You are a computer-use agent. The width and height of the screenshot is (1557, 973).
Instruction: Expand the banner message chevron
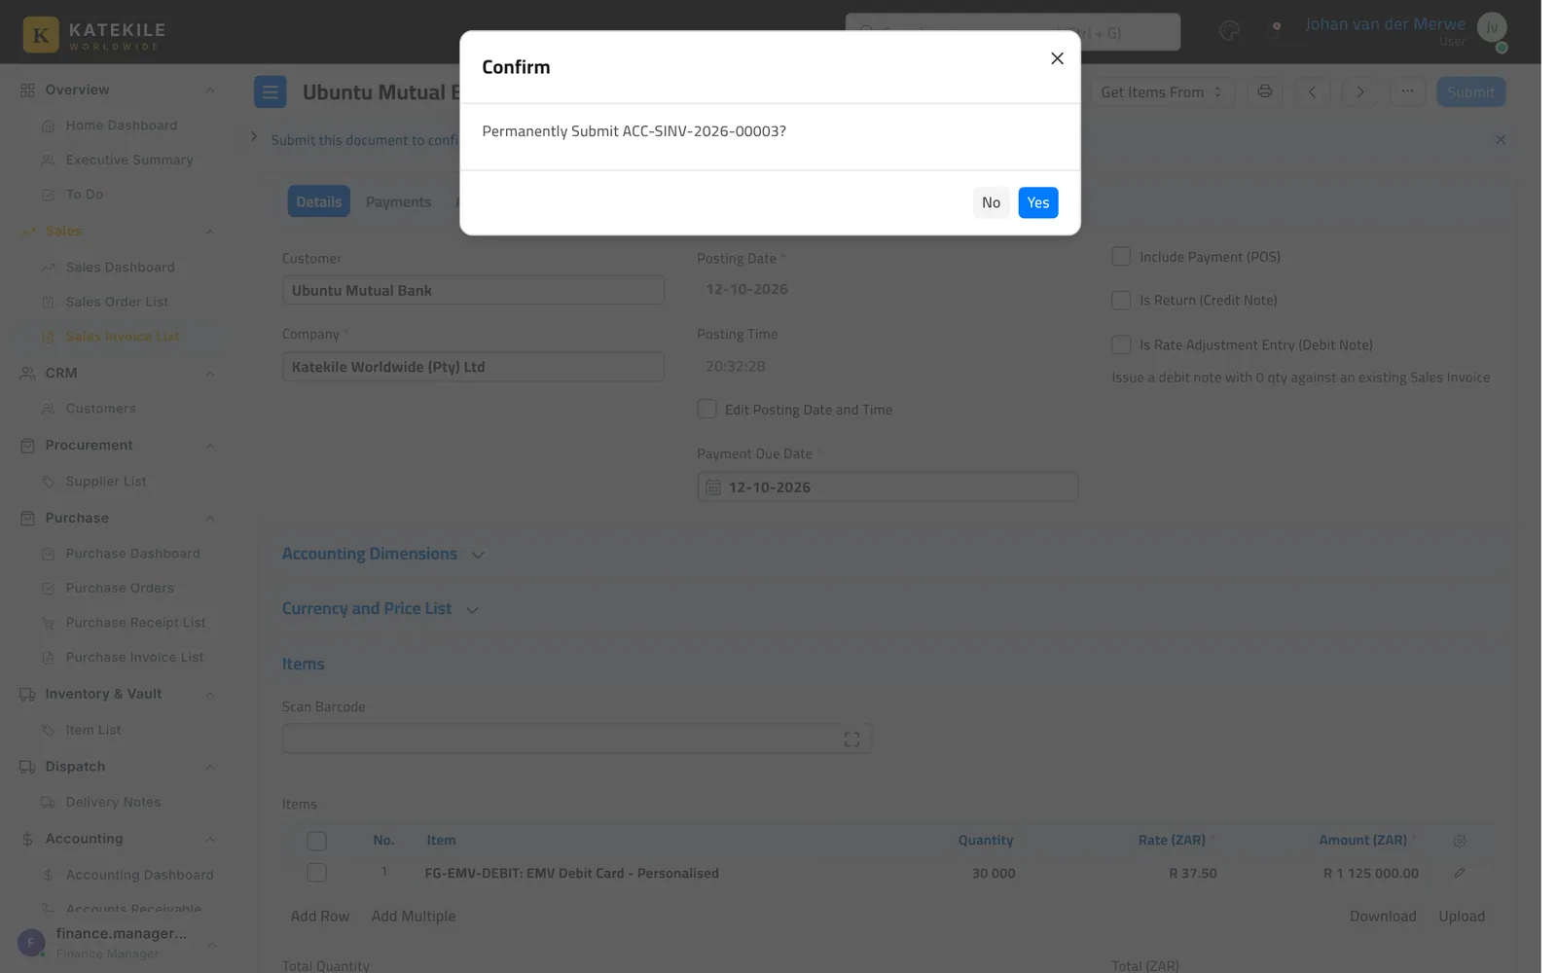(254, 137)
